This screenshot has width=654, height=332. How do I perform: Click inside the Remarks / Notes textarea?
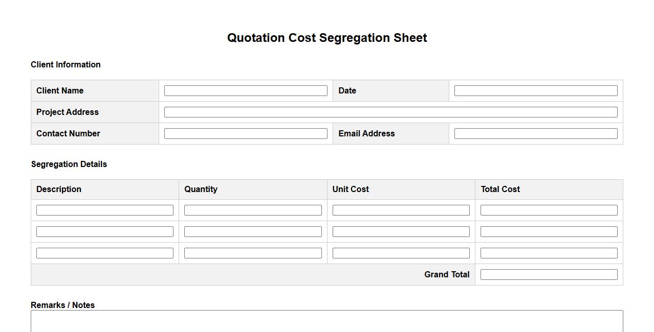(326, 322)
